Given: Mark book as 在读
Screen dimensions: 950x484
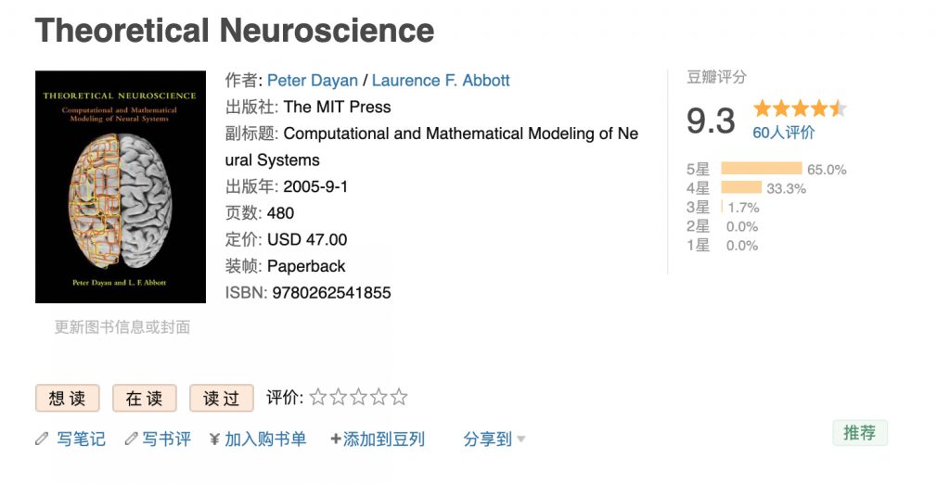Looking at the screenshot, I should (x=145, y=398).
